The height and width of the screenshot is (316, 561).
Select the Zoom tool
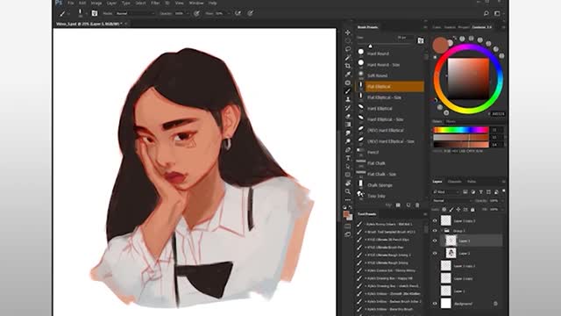[348, 191]
